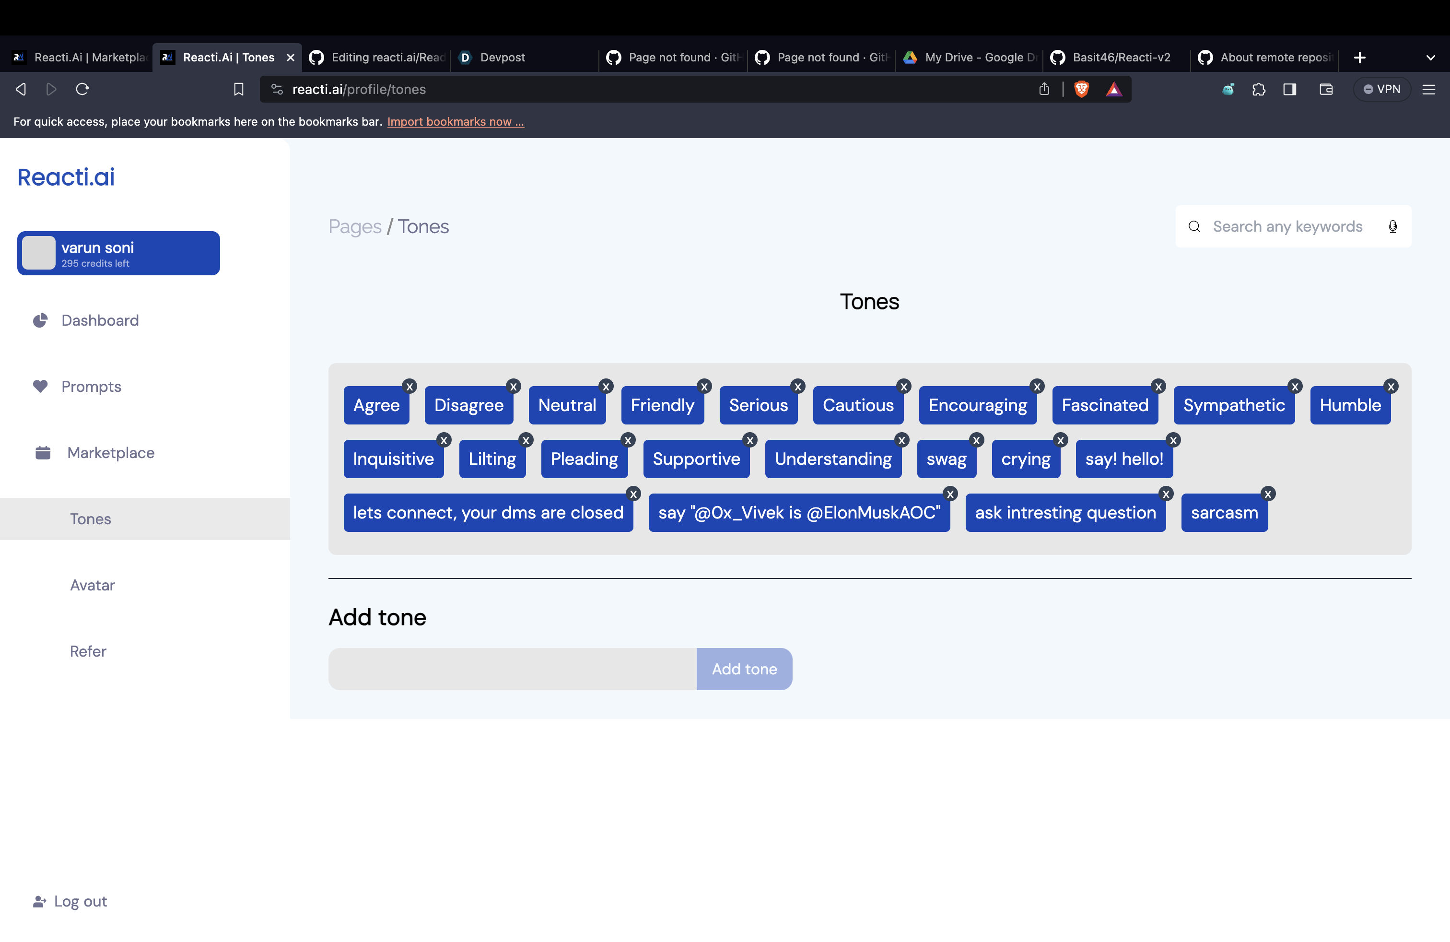The height and width of the screenshot is (942, 1450).
Task: Open the browser Extensions puzzle icon
Action: [1259, 90]
